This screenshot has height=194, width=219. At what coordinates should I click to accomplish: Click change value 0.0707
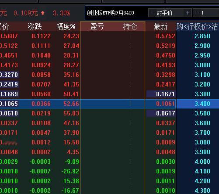pyautogui.click(x=41, y=84)
